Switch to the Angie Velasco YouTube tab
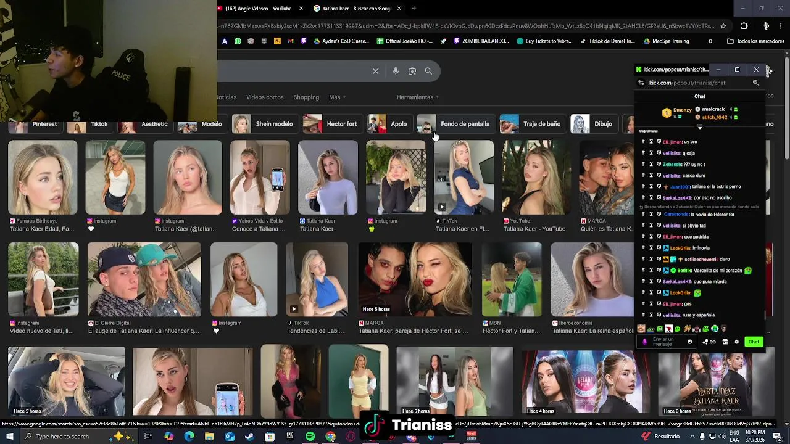790x444 pixels. coord(259,9)
